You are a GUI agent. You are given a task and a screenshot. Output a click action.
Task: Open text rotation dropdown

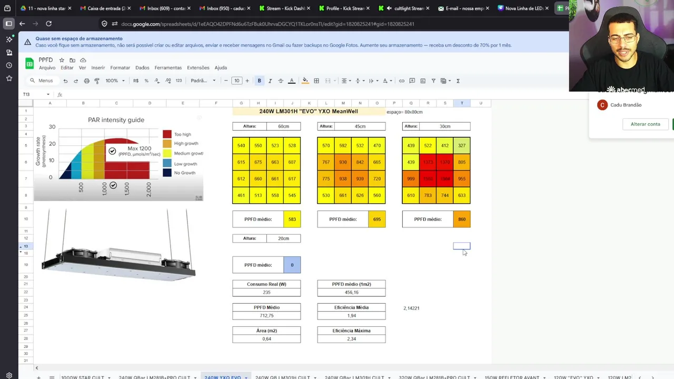387,81
